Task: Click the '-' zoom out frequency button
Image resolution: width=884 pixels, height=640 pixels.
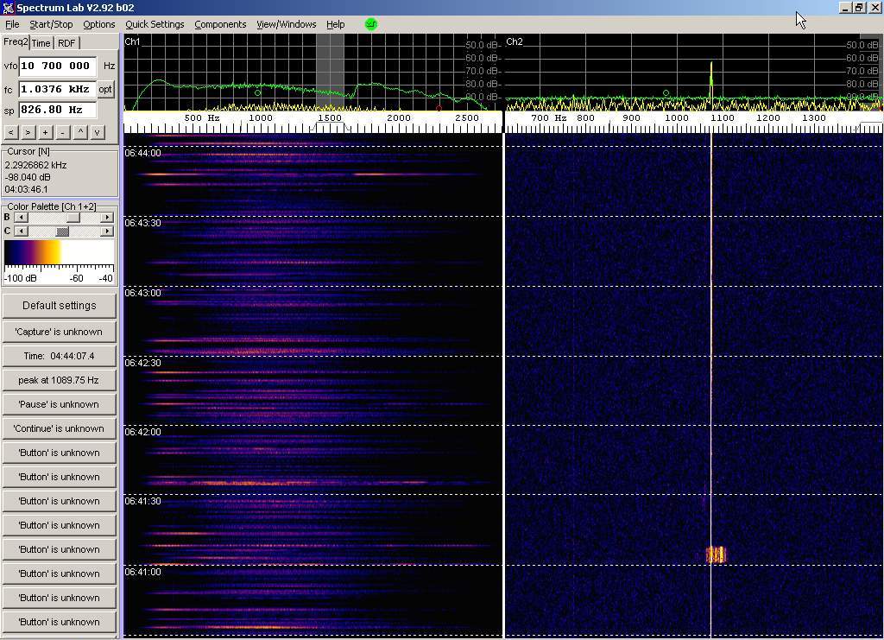Action: click(62, 132)
